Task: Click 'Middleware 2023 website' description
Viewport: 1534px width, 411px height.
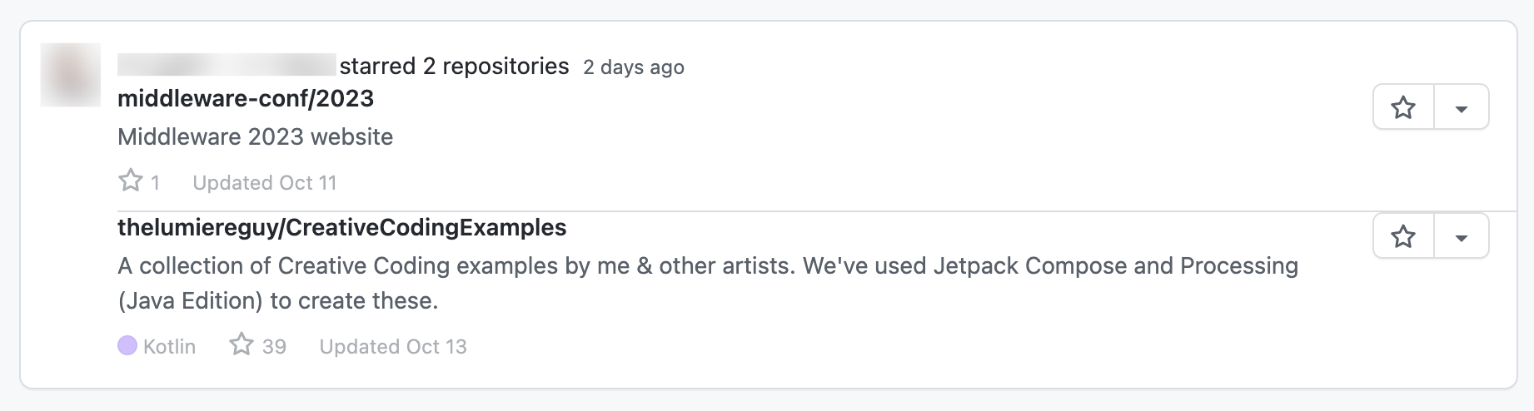Action: point(256,136)
